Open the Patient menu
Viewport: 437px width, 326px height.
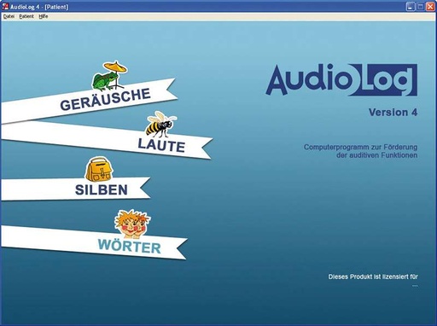(x=26, y=16)
